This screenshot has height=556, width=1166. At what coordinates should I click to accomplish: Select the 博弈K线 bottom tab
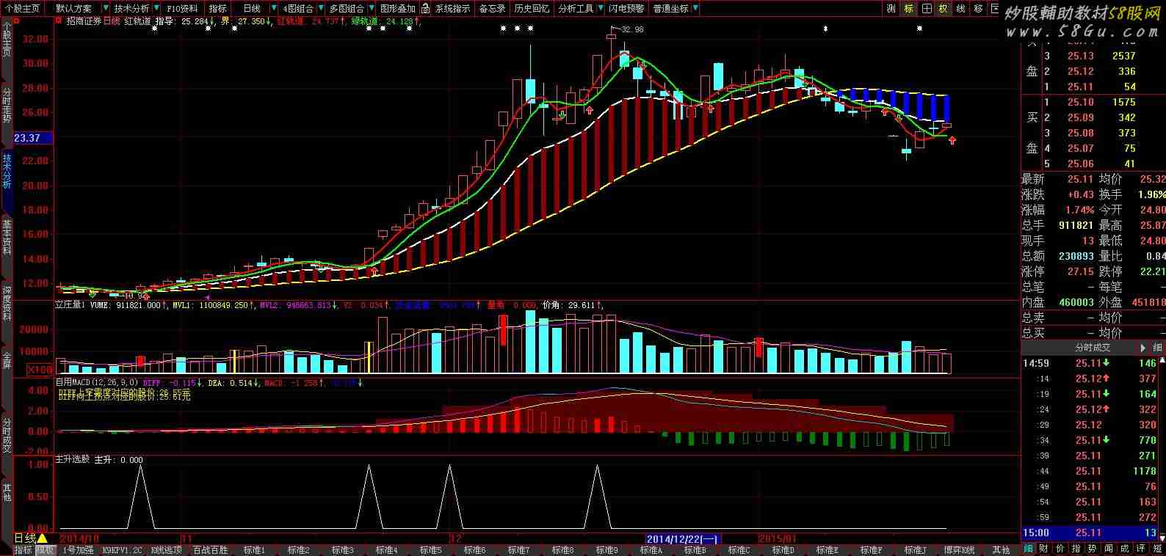click(959, 549)
